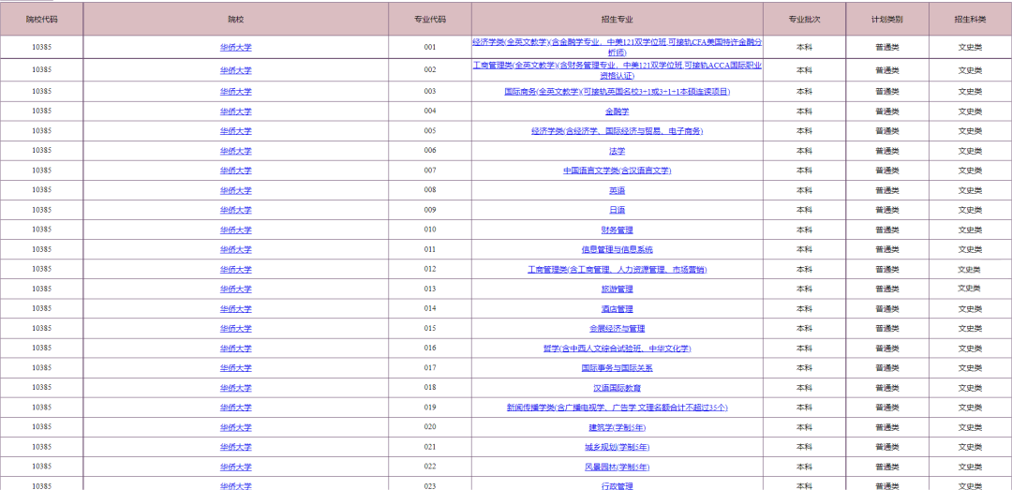Select the 文史类 cell in the 酒店管理 row
1012x490 pixels.
click(970, 308)
